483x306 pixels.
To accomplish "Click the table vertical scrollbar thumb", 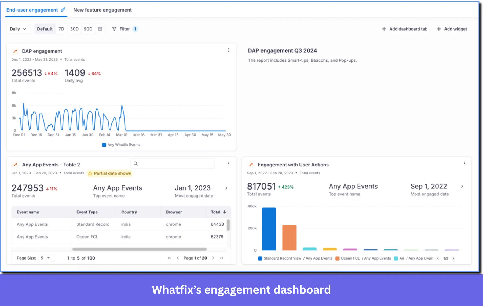I will point(228,225).
